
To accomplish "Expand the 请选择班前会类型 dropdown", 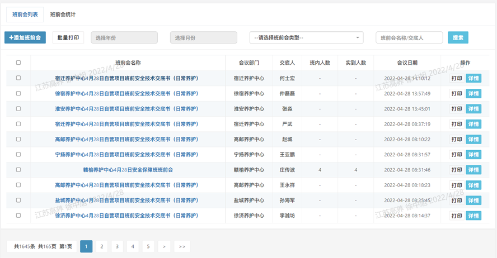I will pyautogui.click(x=306, y=37).
